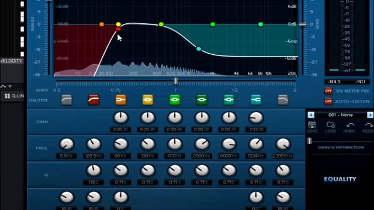
Task: Click the Gain/Q Interaction slider handle
Action: 310,141
